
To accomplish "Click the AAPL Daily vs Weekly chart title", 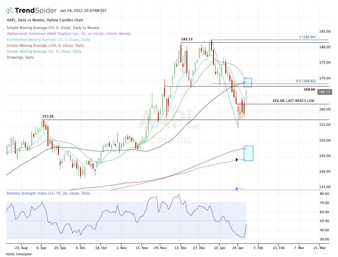I will pyautogui.click(x=45, y=20).
